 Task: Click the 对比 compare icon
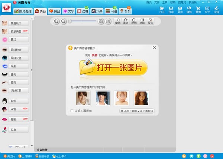point(142,21)
